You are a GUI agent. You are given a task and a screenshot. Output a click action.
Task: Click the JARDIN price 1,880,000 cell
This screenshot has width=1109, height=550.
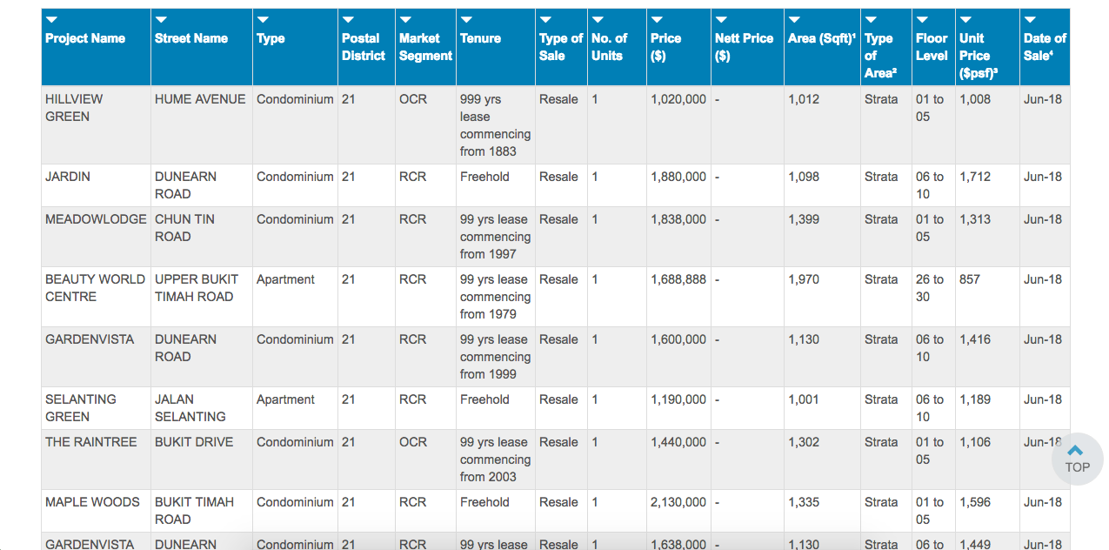tap(678, 177)
